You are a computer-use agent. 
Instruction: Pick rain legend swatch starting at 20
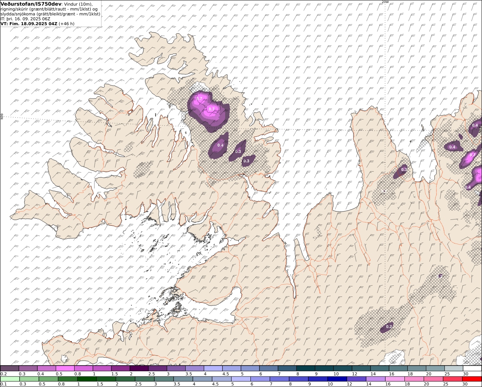(433, 379)
